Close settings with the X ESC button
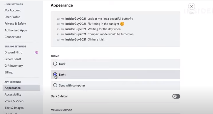The image size is (213, 114). pos(191,6)
